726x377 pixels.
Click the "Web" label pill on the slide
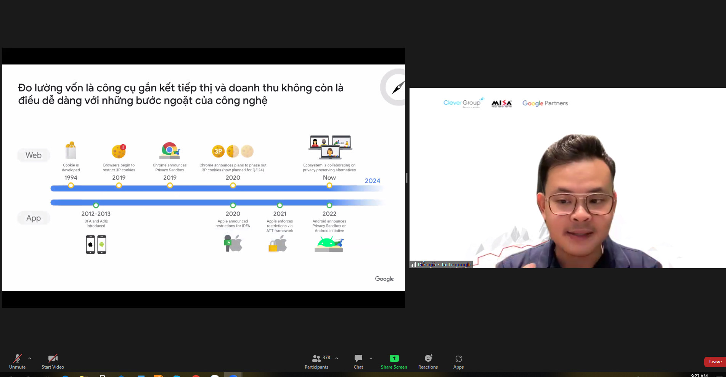[x=34, y=155]
